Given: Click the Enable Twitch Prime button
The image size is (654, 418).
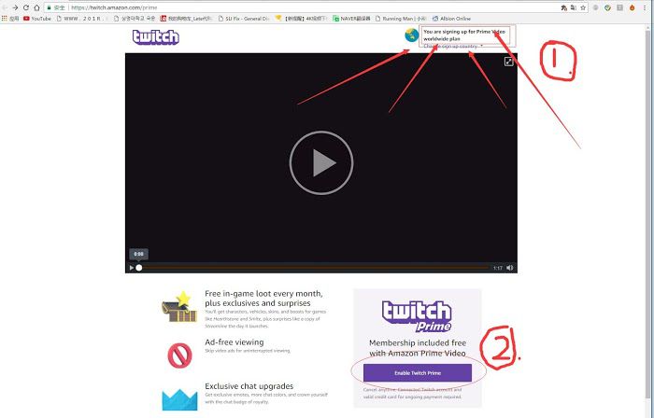Looking at the screenshot, I should (x=418, y=372).
